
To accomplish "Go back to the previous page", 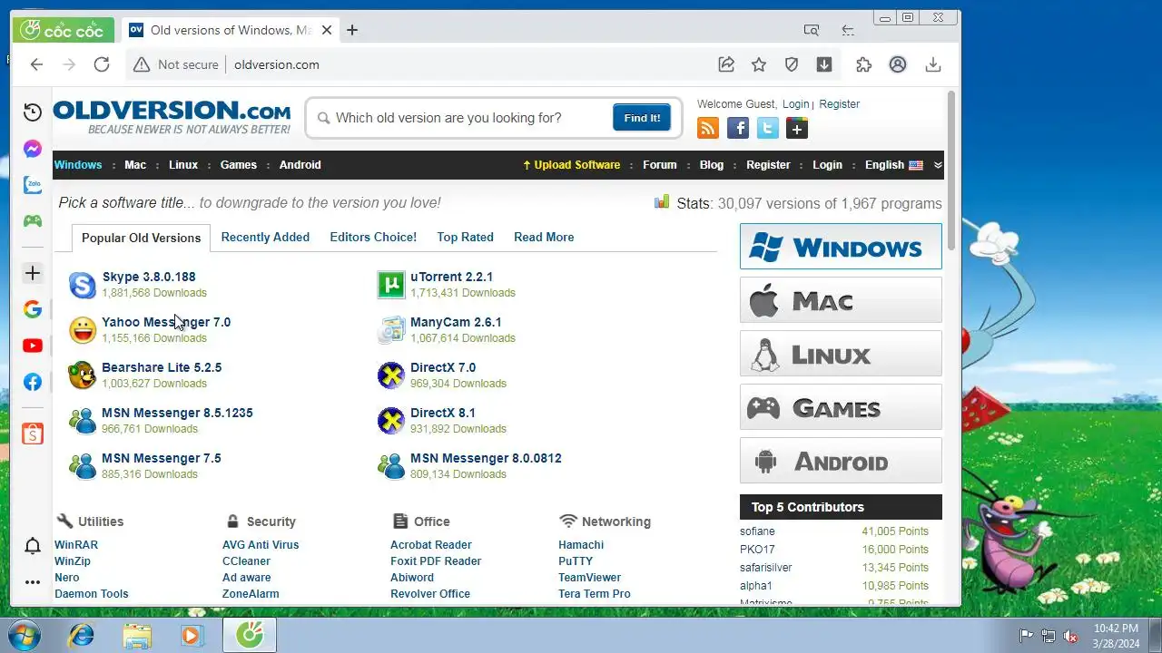I will tap(36, 64).
